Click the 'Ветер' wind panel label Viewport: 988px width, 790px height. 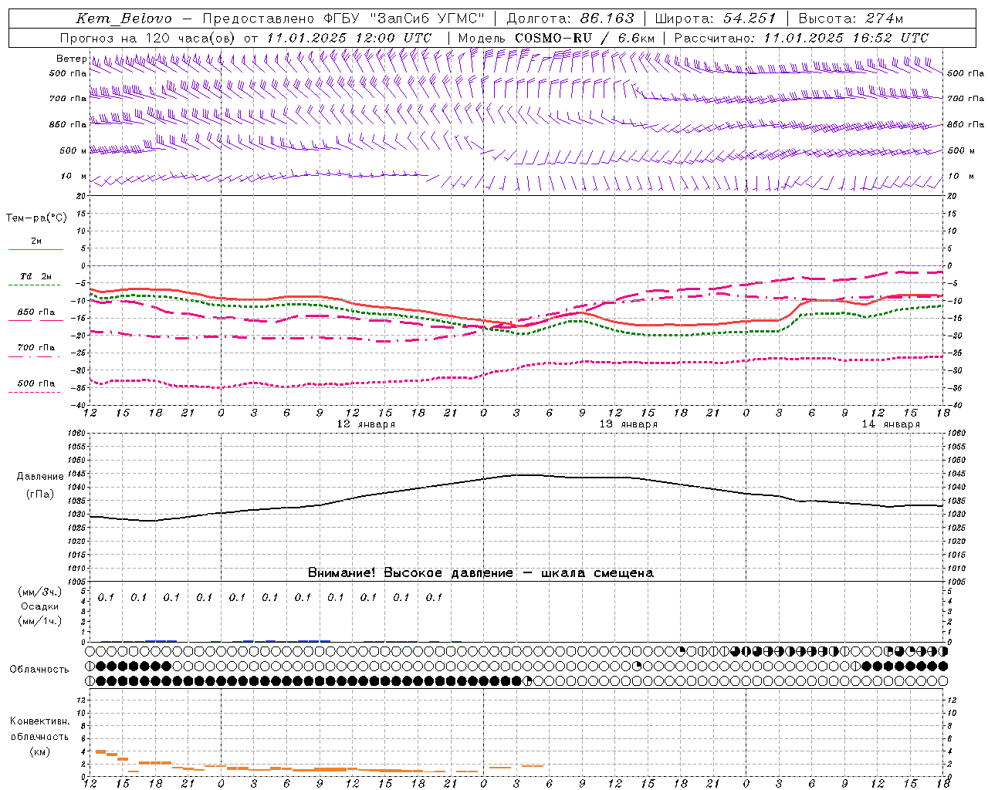[x=71, y=59]
